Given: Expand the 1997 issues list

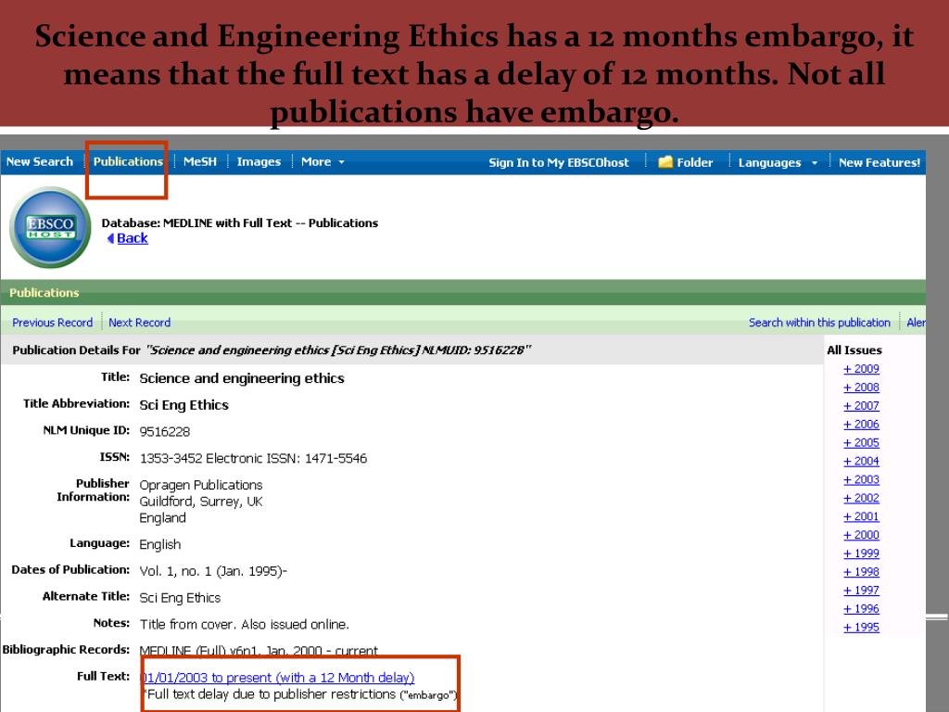Looking at the screenshot, I should pyautogui.click(x=861, y=591).
